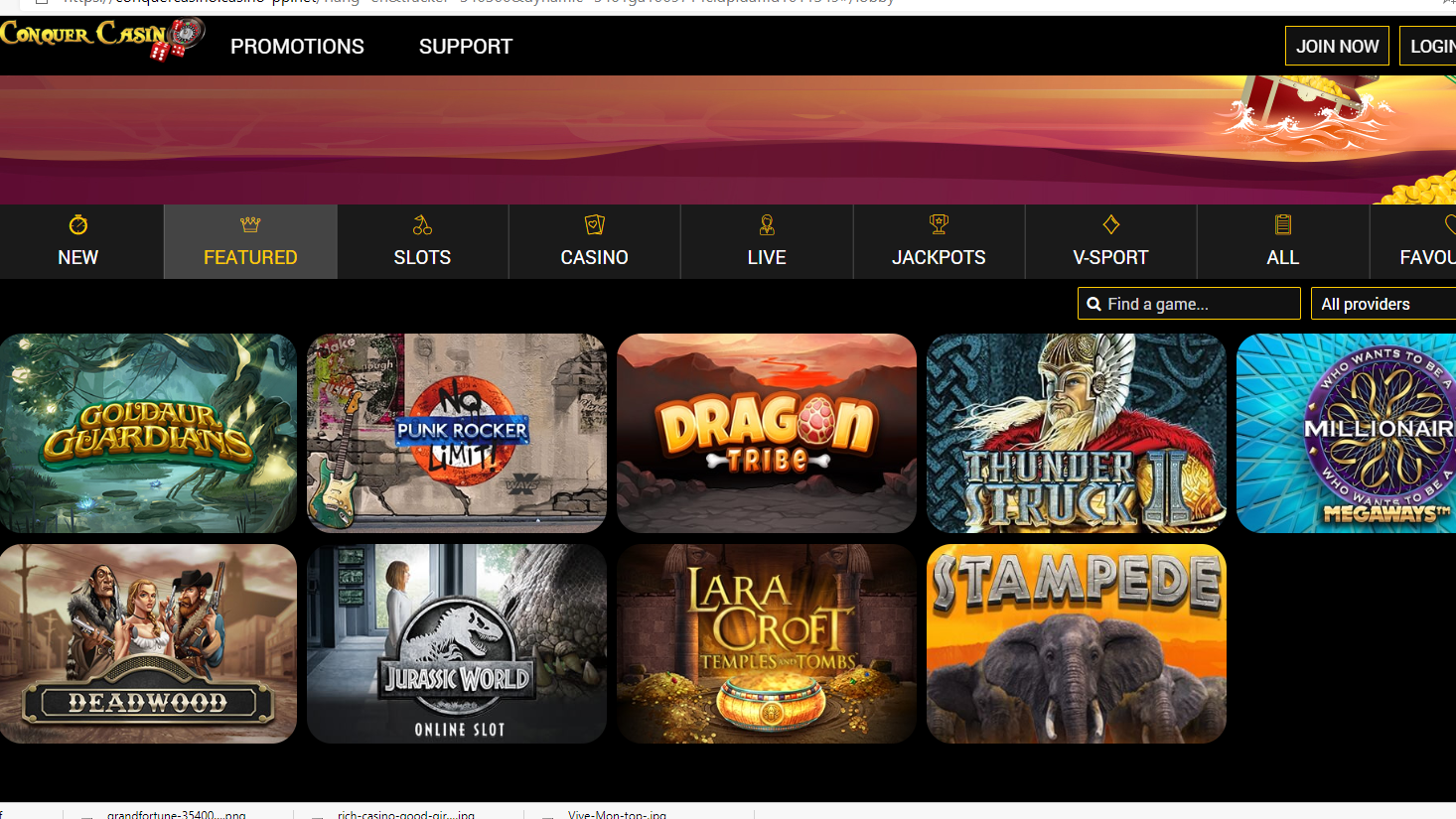This screenshot has height=819, width=1456.
Task: Select the Featured tab label
Action: [250, 257]
